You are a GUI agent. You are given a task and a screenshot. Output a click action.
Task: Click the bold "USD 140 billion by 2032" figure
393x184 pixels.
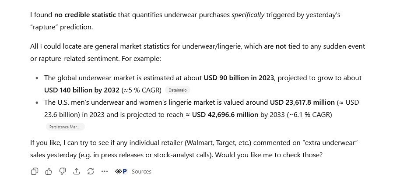coord(81,90)
